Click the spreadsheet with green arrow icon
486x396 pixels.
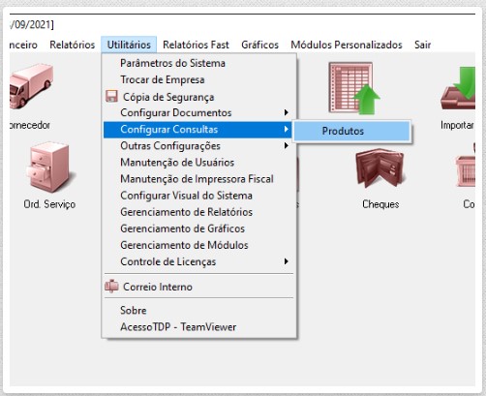[353, 88]
